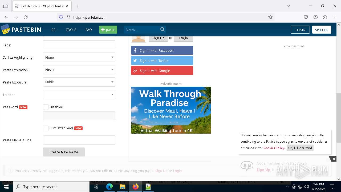
Task: Open recent browsing tab history icon
Action: click(5, 6)
